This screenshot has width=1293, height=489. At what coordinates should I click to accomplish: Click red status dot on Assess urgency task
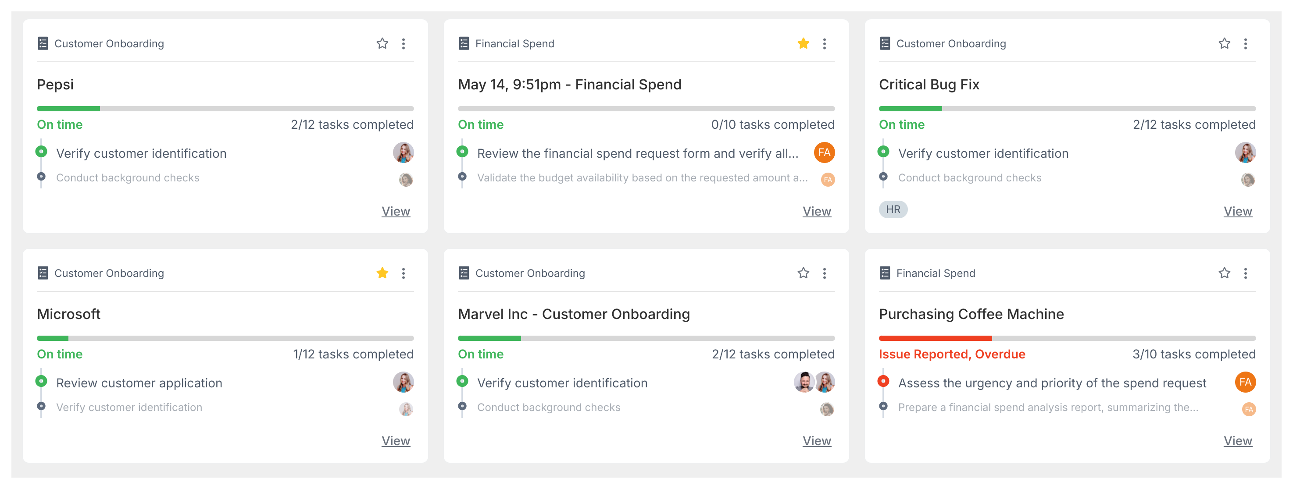tap(883, 381)
